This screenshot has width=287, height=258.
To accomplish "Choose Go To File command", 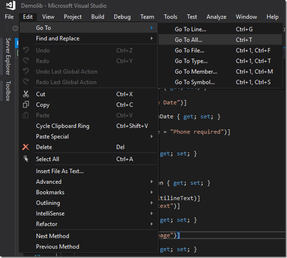I will [220, 50].
